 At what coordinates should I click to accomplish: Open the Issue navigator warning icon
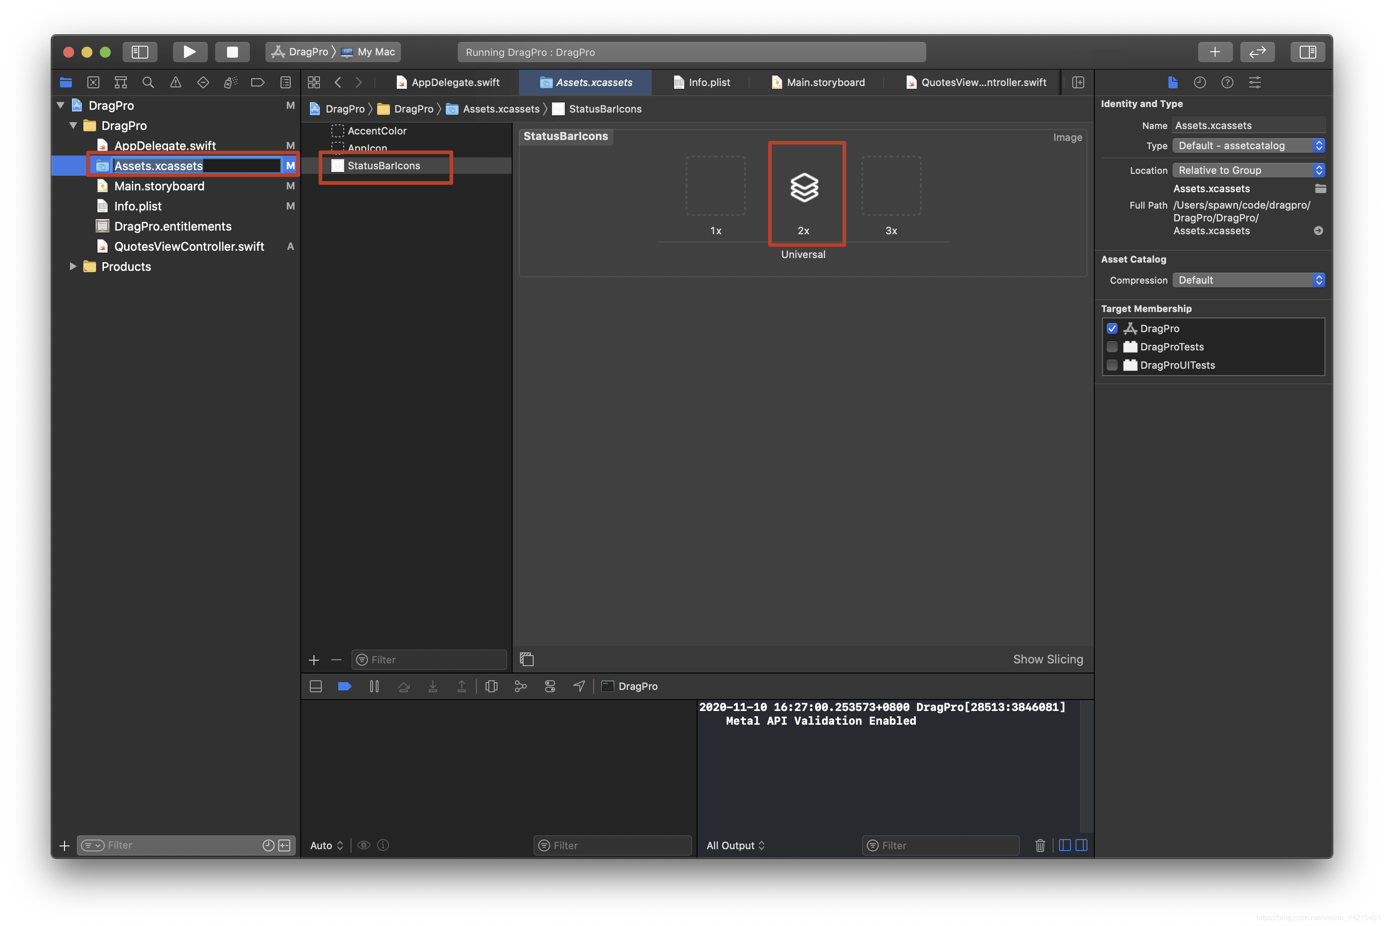pyautogui.click(x=175, y=83)
